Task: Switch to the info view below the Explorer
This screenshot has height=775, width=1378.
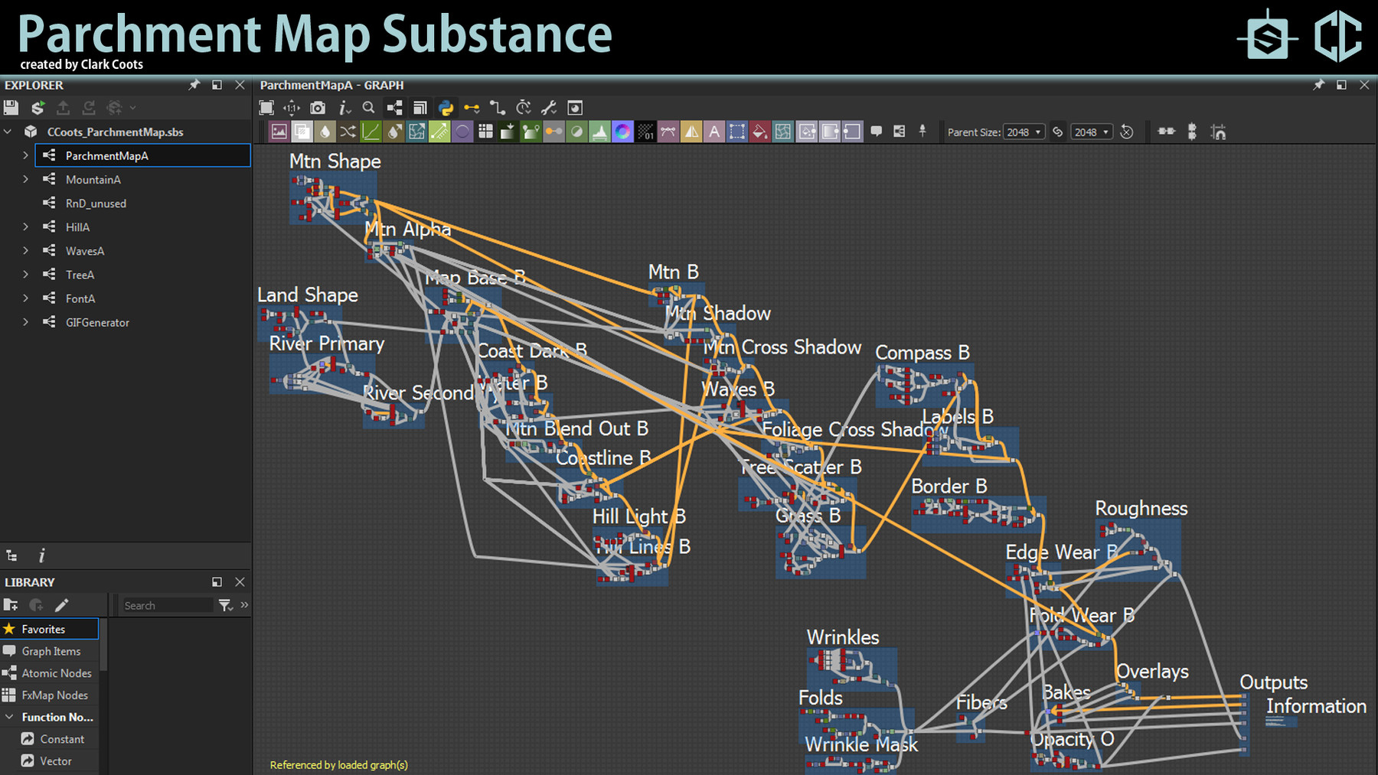Action: 41,555
